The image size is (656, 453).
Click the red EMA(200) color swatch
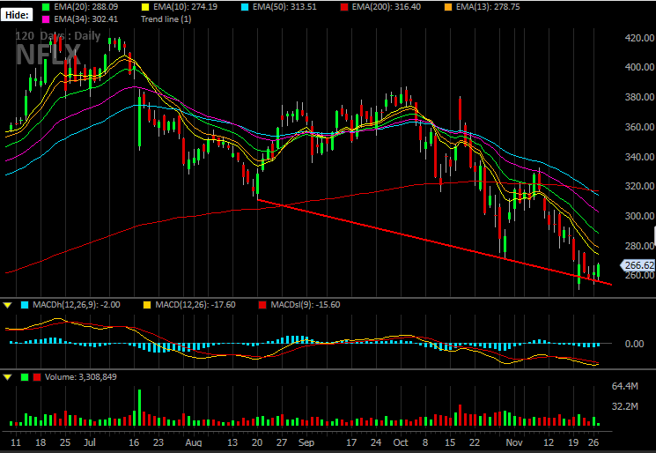pos(344,7)
